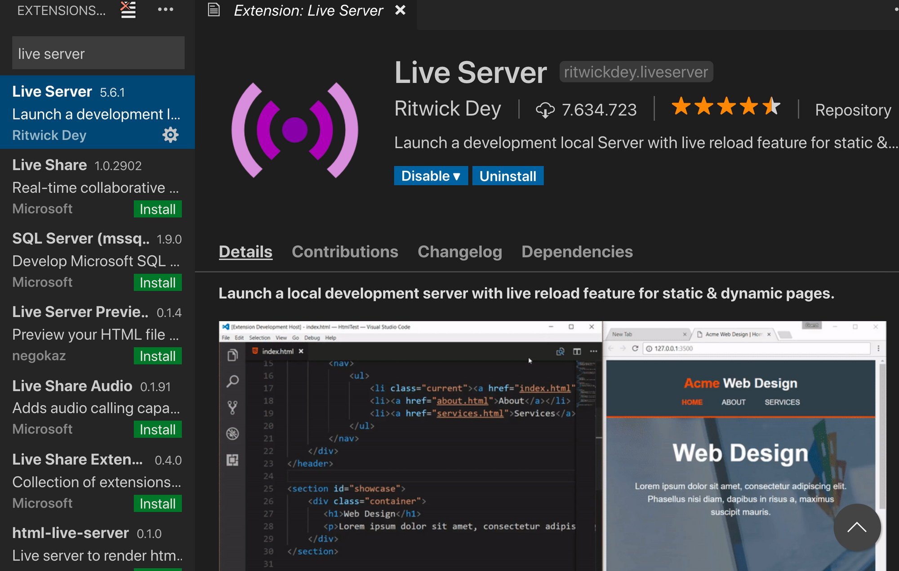Click the downloads cloud icon

click(545, 109)
